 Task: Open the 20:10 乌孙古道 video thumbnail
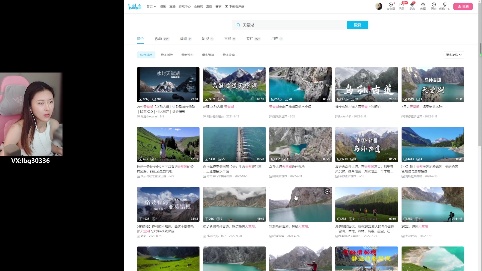tap(367, 85)
